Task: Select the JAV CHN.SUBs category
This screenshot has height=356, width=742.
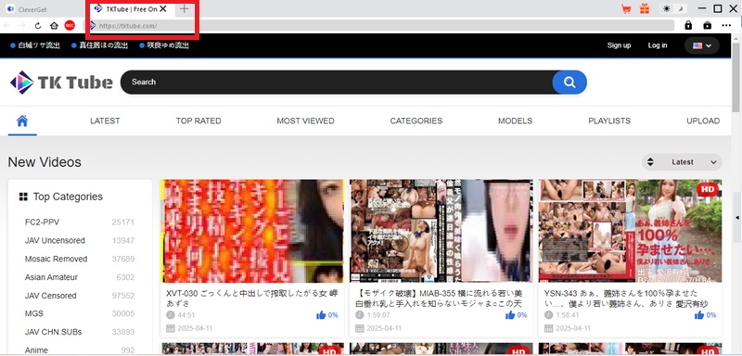Action: pos(54,333)
